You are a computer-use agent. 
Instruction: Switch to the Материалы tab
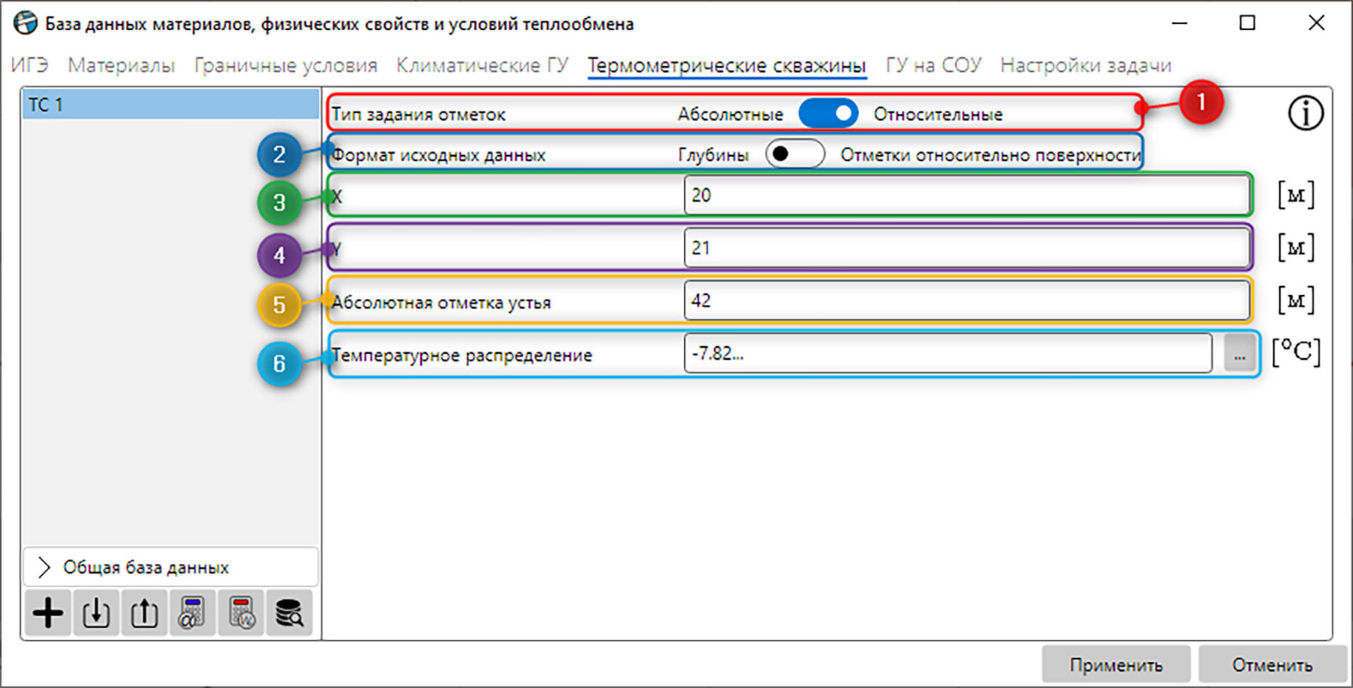(121, 65)
